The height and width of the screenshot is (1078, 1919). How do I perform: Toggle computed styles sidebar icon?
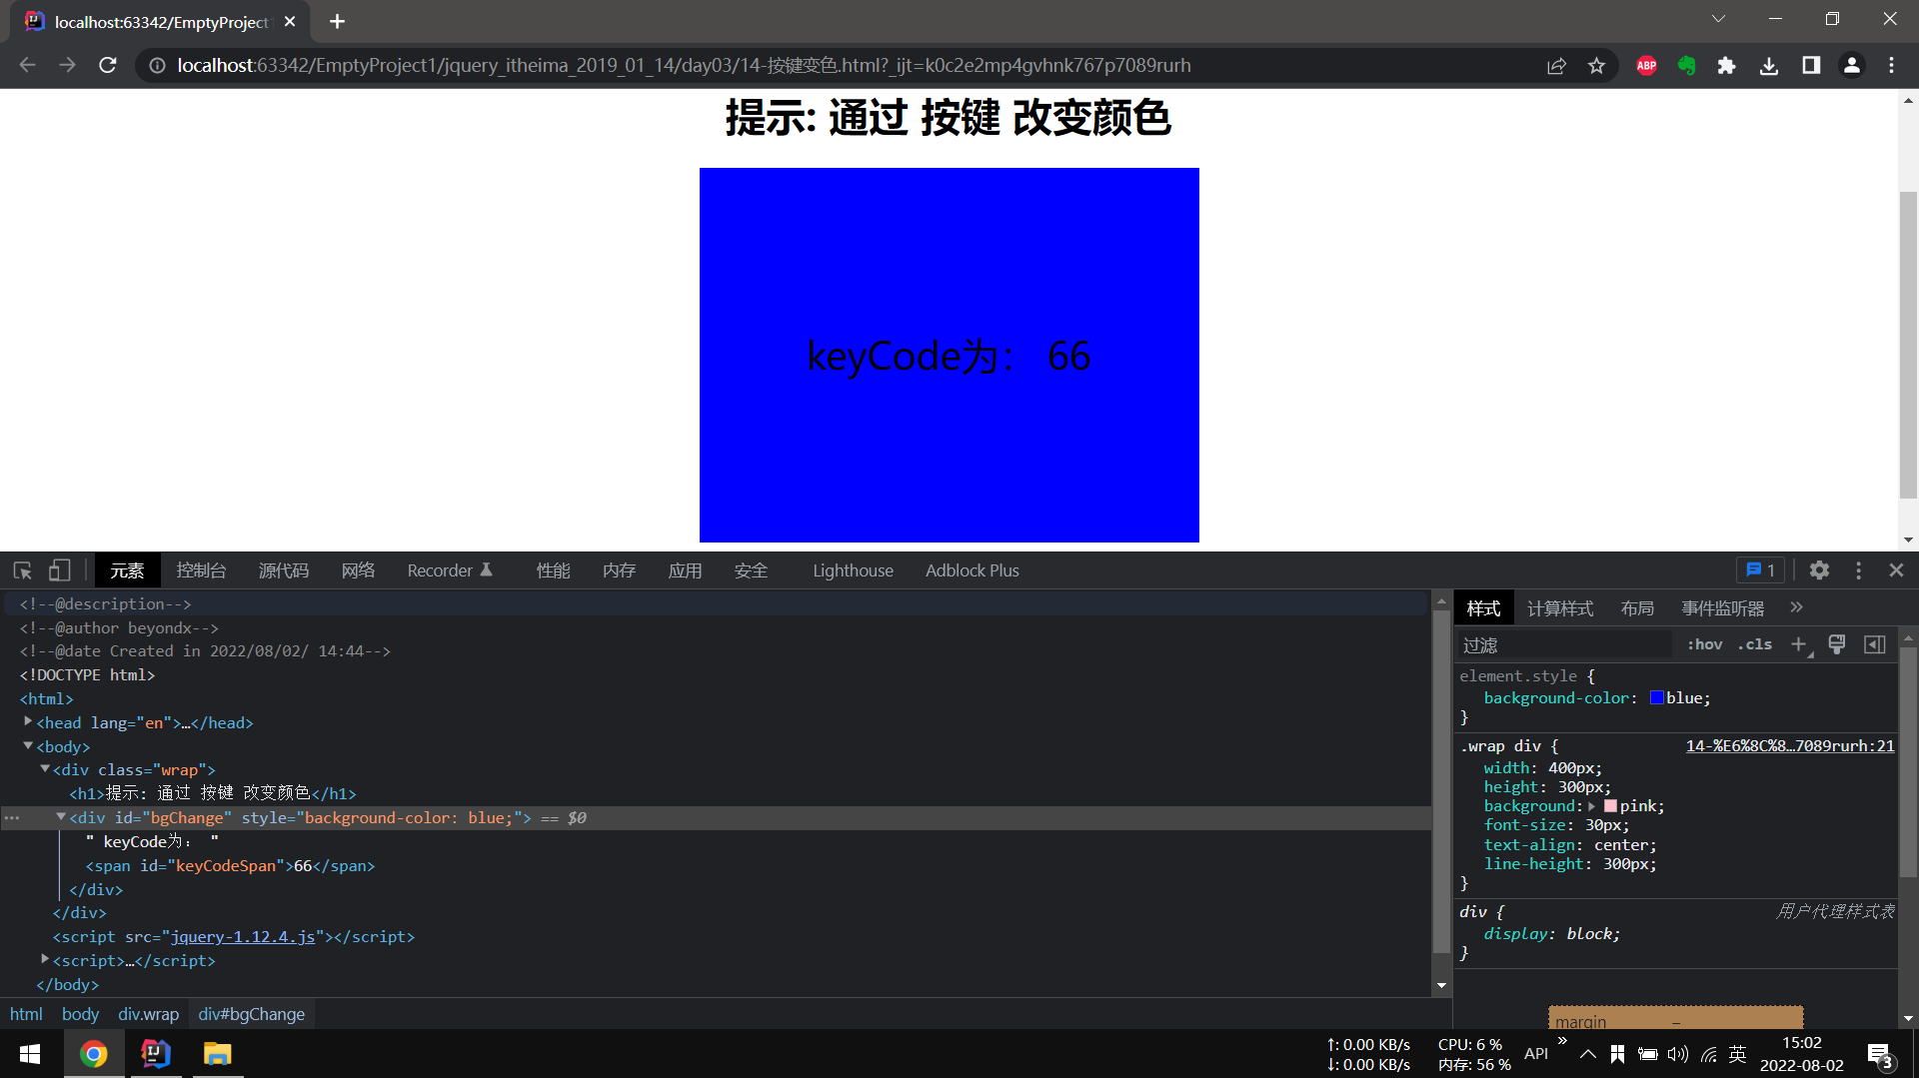coord(1875,644)
